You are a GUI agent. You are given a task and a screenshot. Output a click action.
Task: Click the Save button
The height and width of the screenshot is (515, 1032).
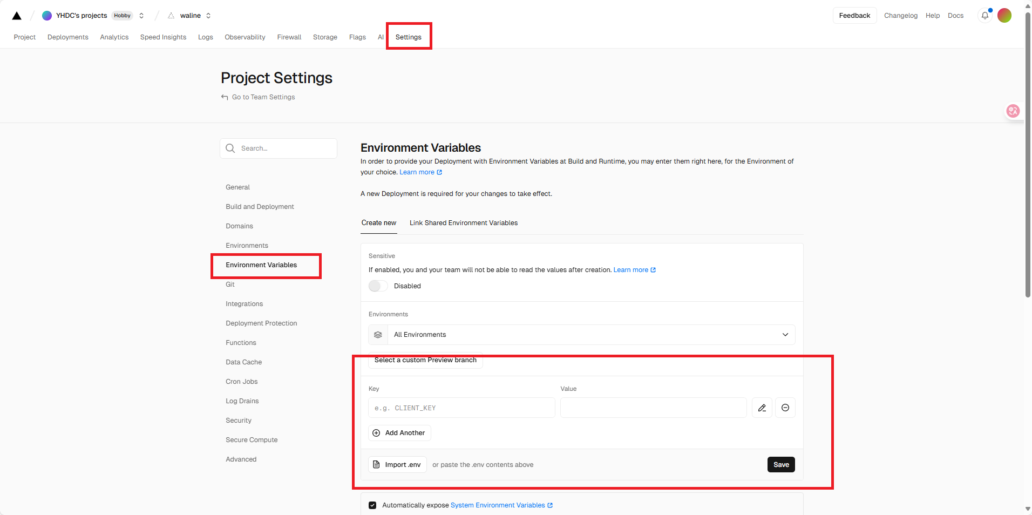point(780,465)
